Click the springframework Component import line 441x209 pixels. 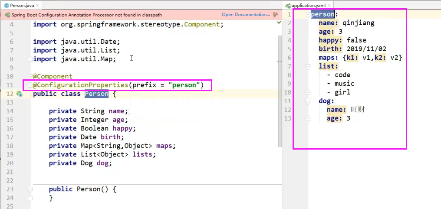pos(128,24)
